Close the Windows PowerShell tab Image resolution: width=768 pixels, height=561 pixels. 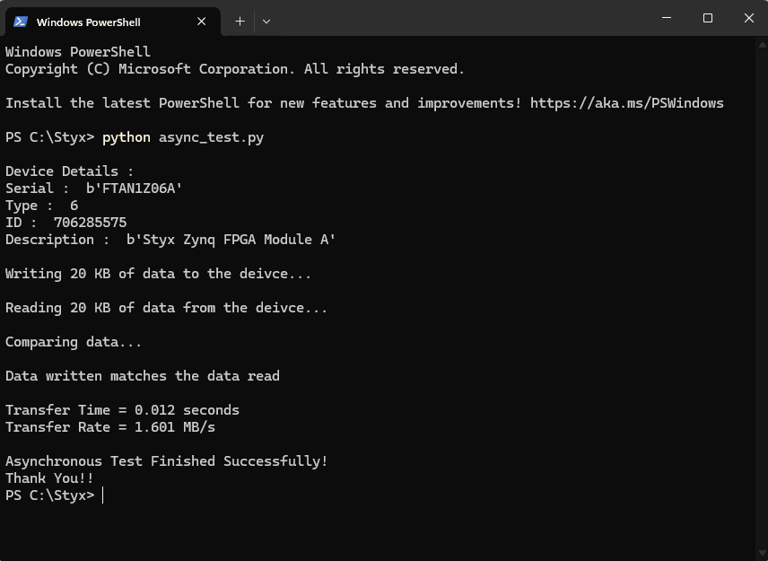click(203, 22)
